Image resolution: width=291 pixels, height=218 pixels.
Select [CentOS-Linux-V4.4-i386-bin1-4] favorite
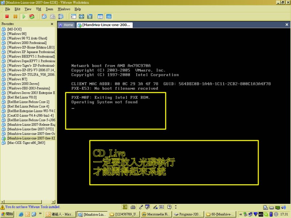coord(28,115)
